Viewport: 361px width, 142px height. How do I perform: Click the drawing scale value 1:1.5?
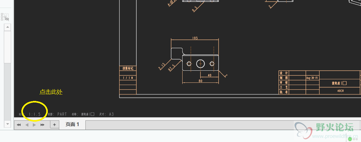[x=35, y=114]
